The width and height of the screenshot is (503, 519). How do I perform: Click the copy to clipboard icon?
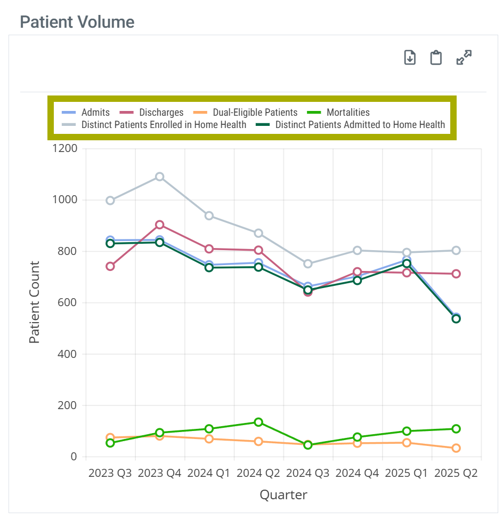click(x=436, y=58)
